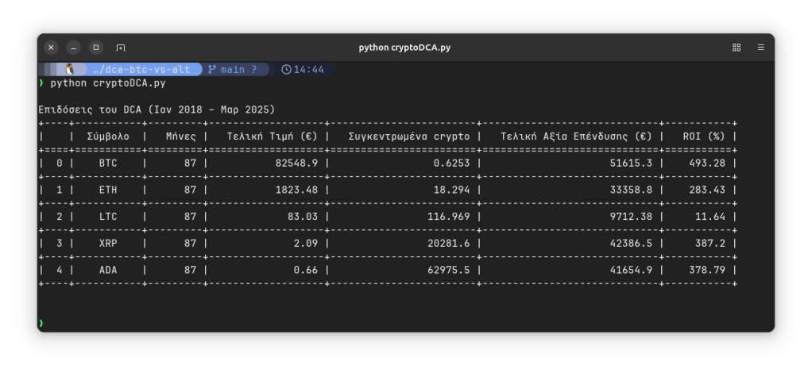Screen dimensions: 812x373
Task: Maximize the terminal window
Action: pyautogui.click(x=96, y=48)
